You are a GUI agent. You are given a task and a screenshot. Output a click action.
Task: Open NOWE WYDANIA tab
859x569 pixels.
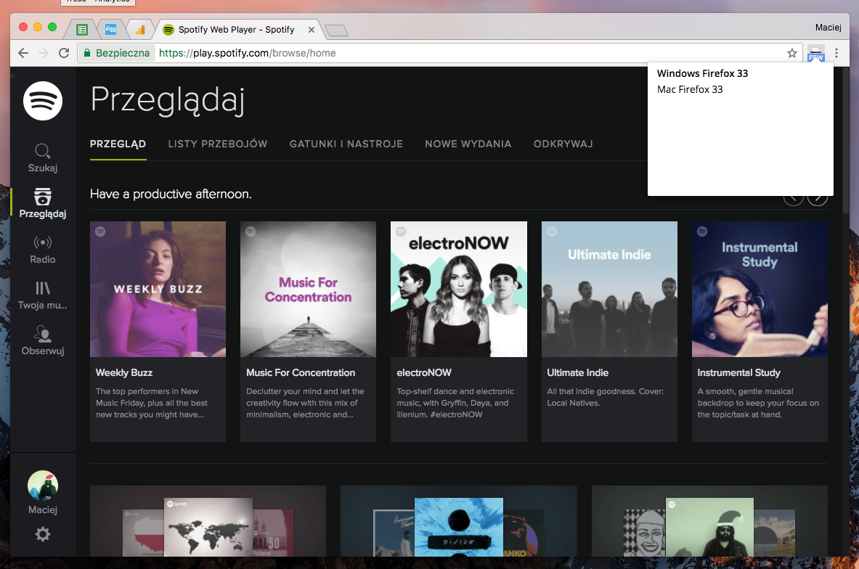[468, 144]
